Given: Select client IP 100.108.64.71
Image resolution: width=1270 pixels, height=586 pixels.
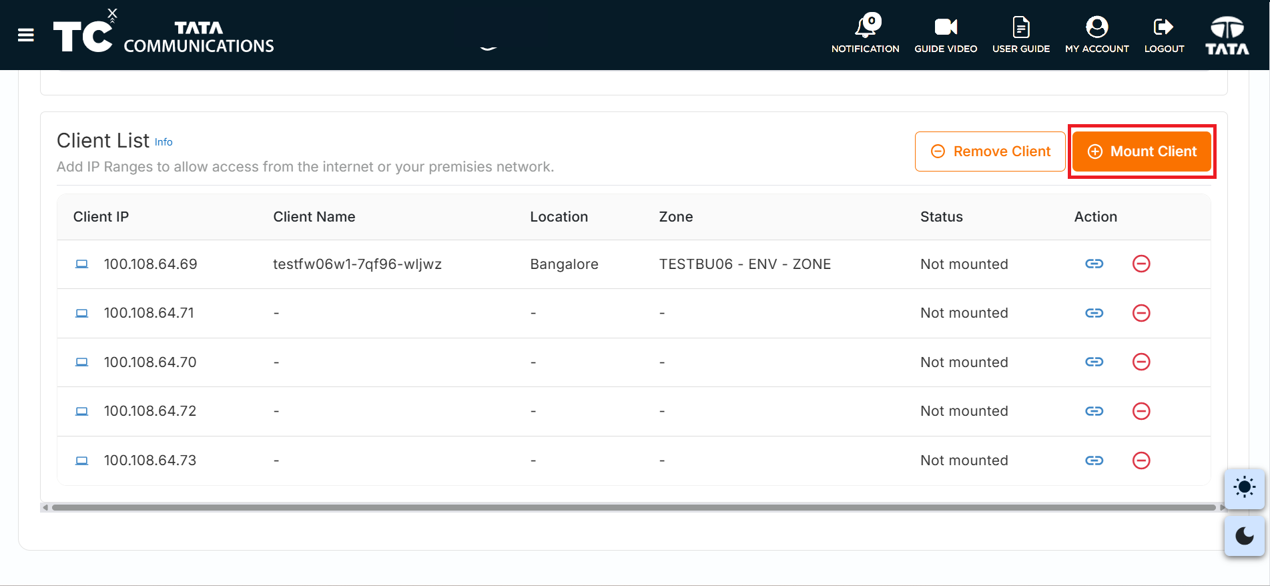Looking at the screenshot, I should tap(149, 313).
